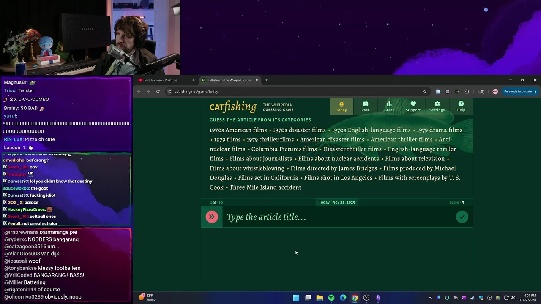This screenshot has width=541, height=304.
Task: Click the category 'Films about nuclear accidents'
Action: coord(339,159)
